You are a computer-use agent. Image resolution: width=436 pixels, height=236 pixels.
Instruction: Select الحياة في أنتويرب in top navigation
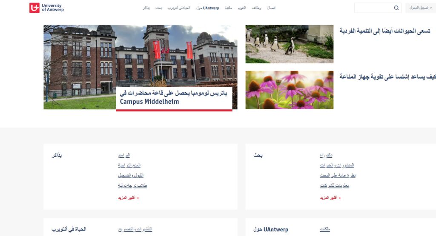(x=179, y=8)
